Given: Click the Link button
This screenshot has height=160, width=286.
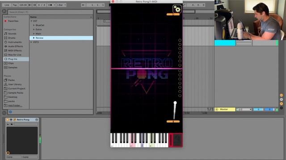Looking at the screenshot, I should tap(7, 5).
